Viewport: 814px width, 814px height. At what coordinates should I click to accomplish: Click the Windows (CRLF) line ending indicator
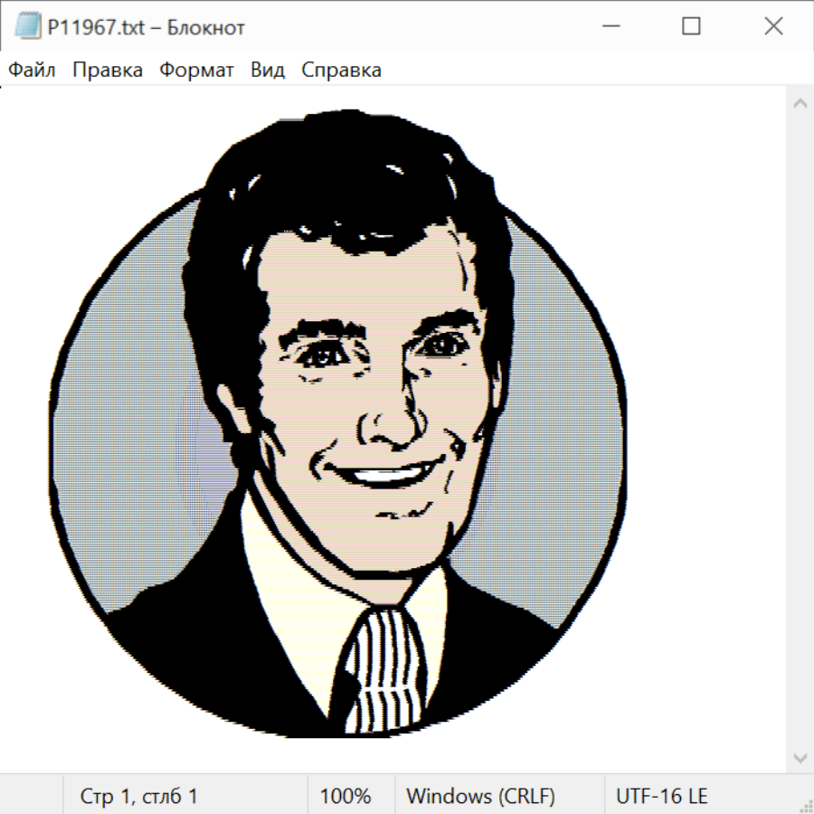click(x=480, y=796)
